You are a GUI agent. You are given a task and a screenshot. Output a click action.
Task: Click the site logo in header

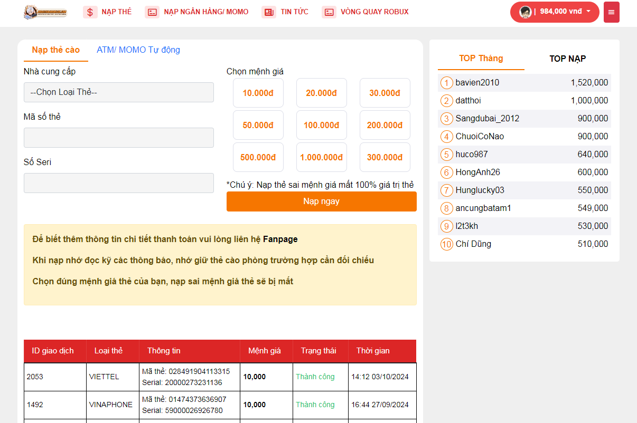[x=45, y=12]
